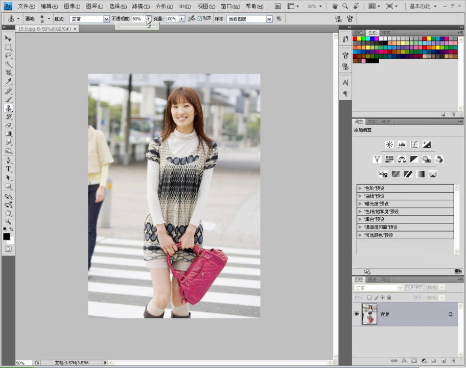Click the add layer mask button
Viewport: 466px width, 368px height.
click(414, 360)
